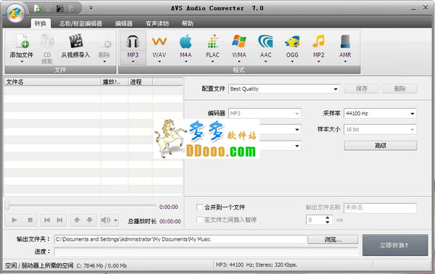Click the 保存 profile button
This screenshot has height=274, width=435.
(x=362, y=88)
